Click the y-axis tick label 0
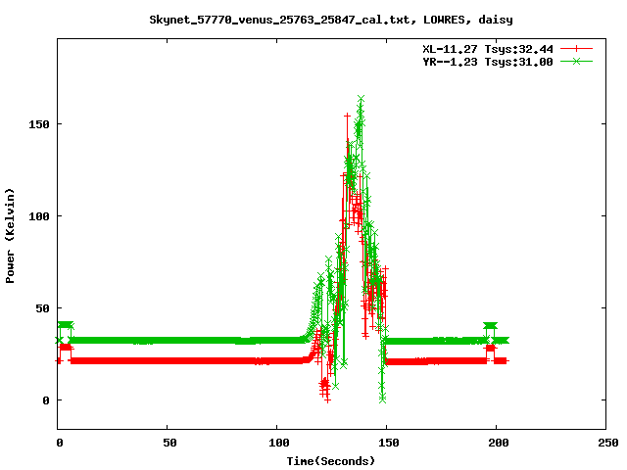Image resolution: width=627 pixels, height=470 pixels. click(46, 400)
